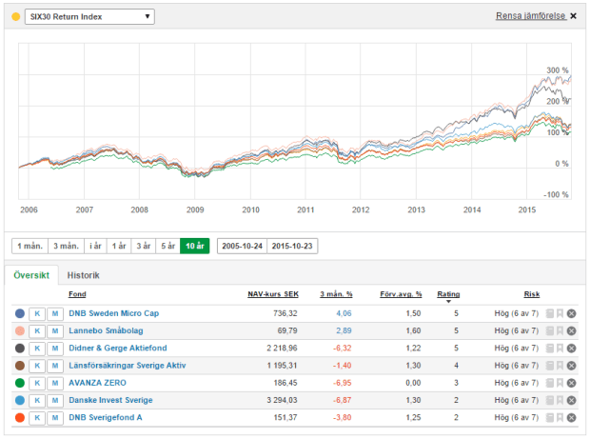Click the M button for DNB Sverigefond A
Viewport: 590px width, 439px height.
pyautogui.click(x=55, y=417)
